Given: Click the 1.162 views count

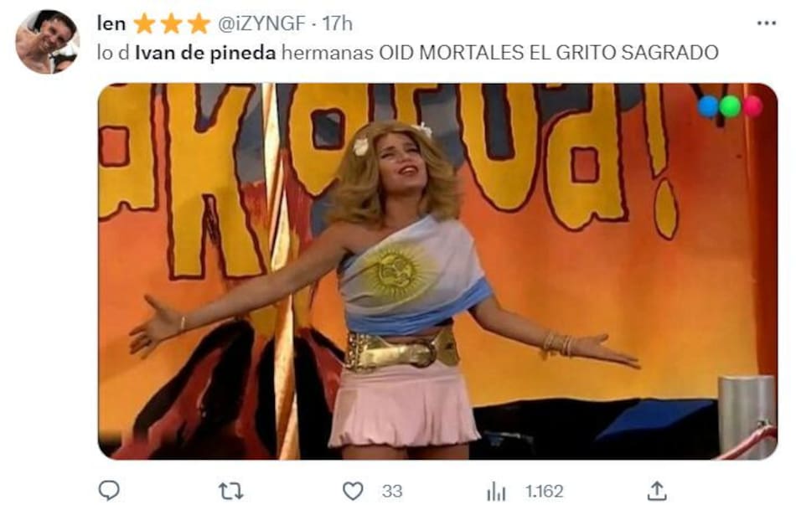Looking at the screenshot, I should click(544, 491).
